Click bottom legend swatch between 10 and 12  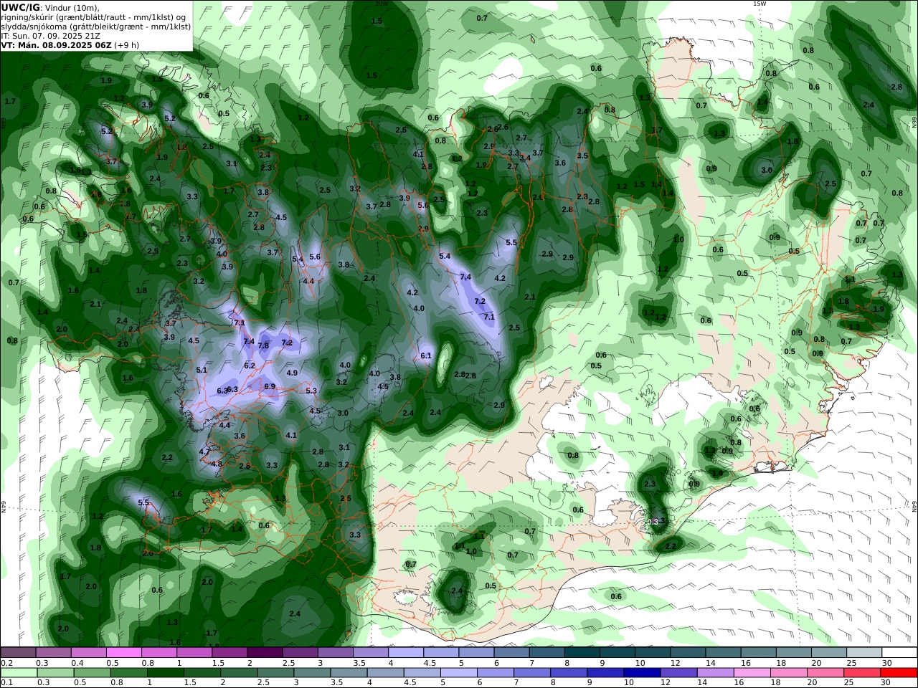point(642,672)
